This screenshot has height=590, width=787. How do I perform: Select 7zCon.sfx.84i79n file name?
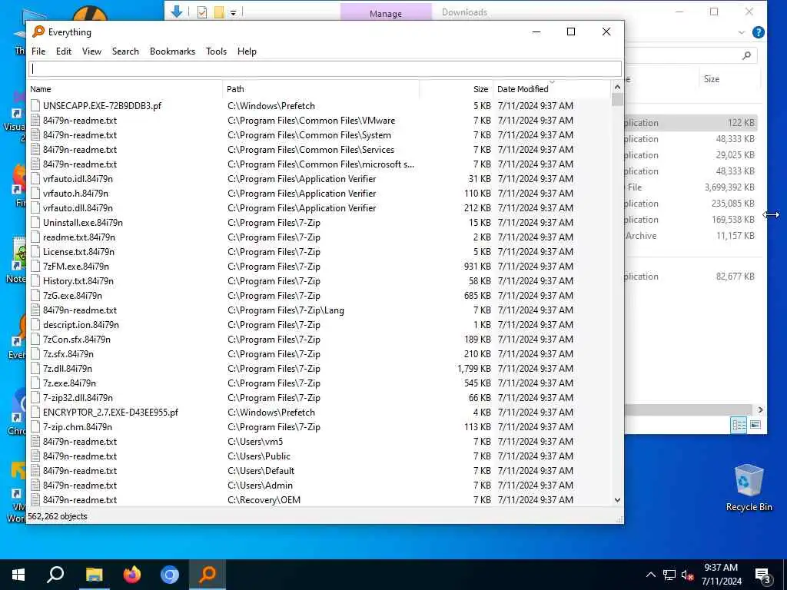76,339
